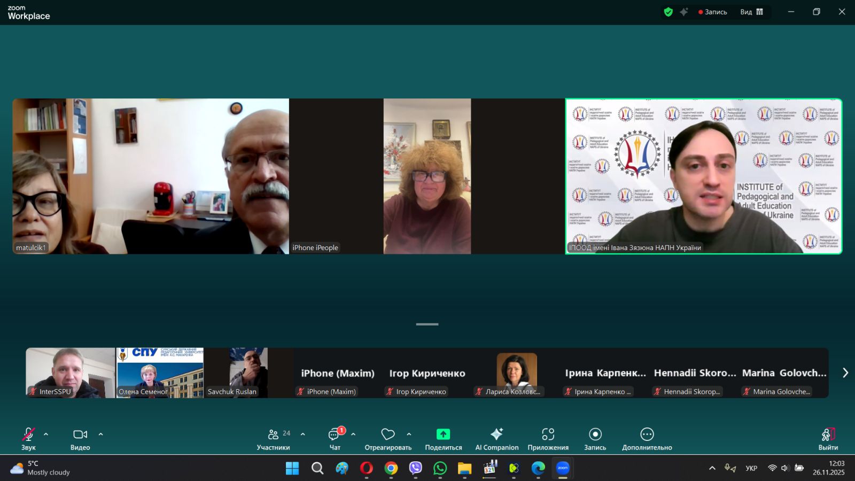
Task: Expand audio options chevron next to microphone
Action: (x=46, y=434)
